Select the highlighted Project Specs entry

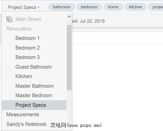[31, 105]
